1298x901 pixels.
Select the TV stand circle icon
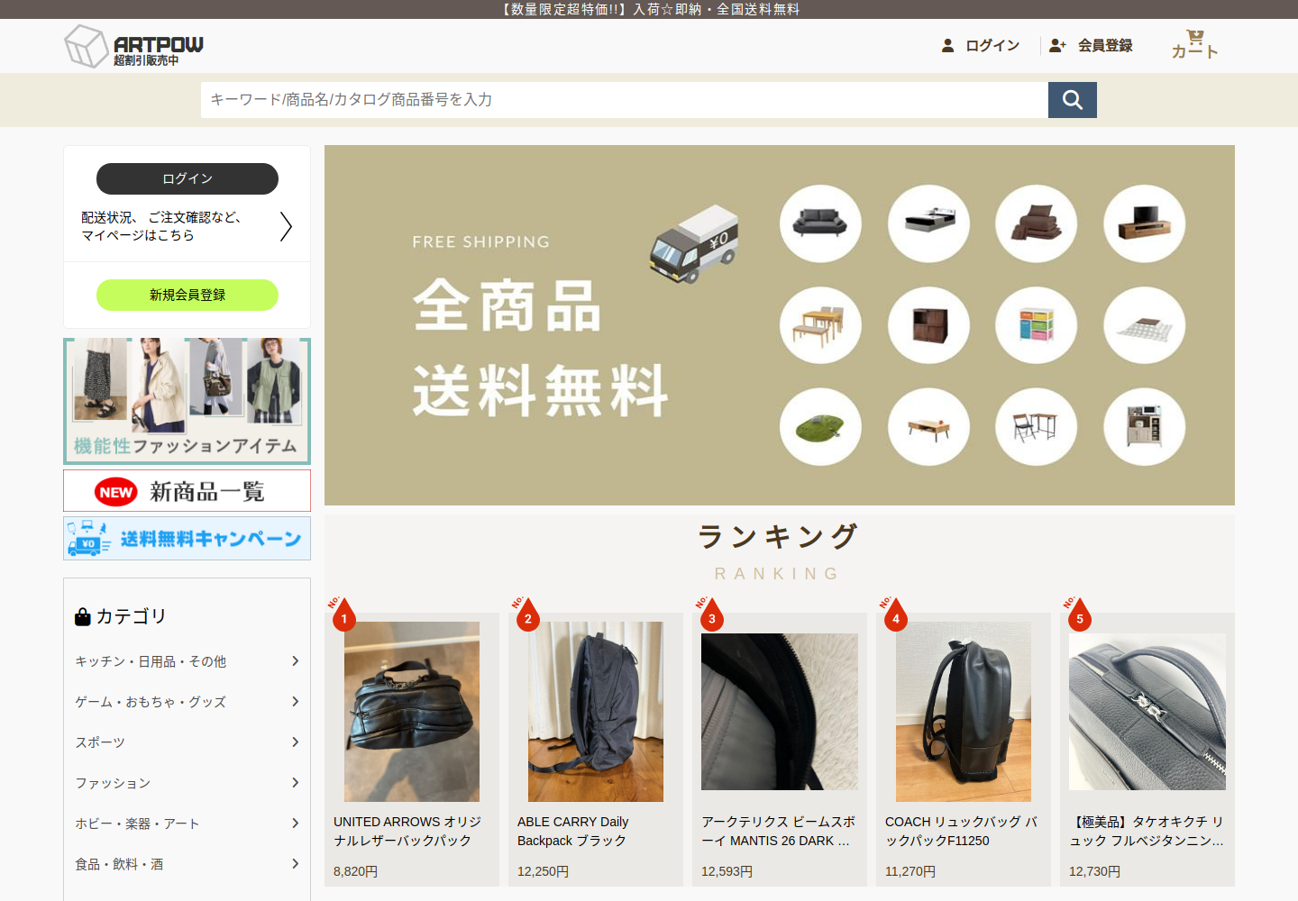[x=1144, y=223]
